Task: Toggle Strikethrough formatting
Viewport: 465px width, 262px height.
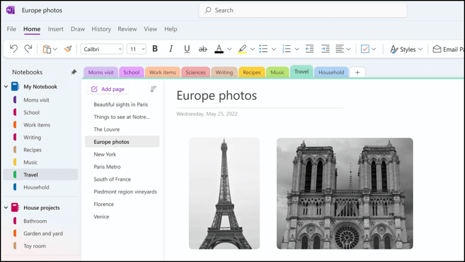Action: 203,49
